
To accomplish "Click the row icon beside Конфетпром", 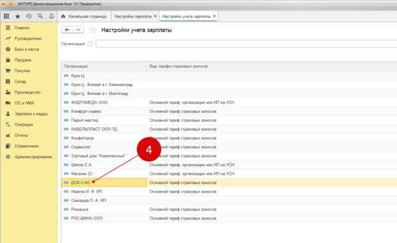I will [66, 138].
